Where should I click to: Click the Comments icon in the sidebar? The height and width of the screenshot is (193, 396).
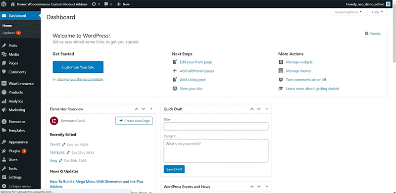tap(4, 72)
